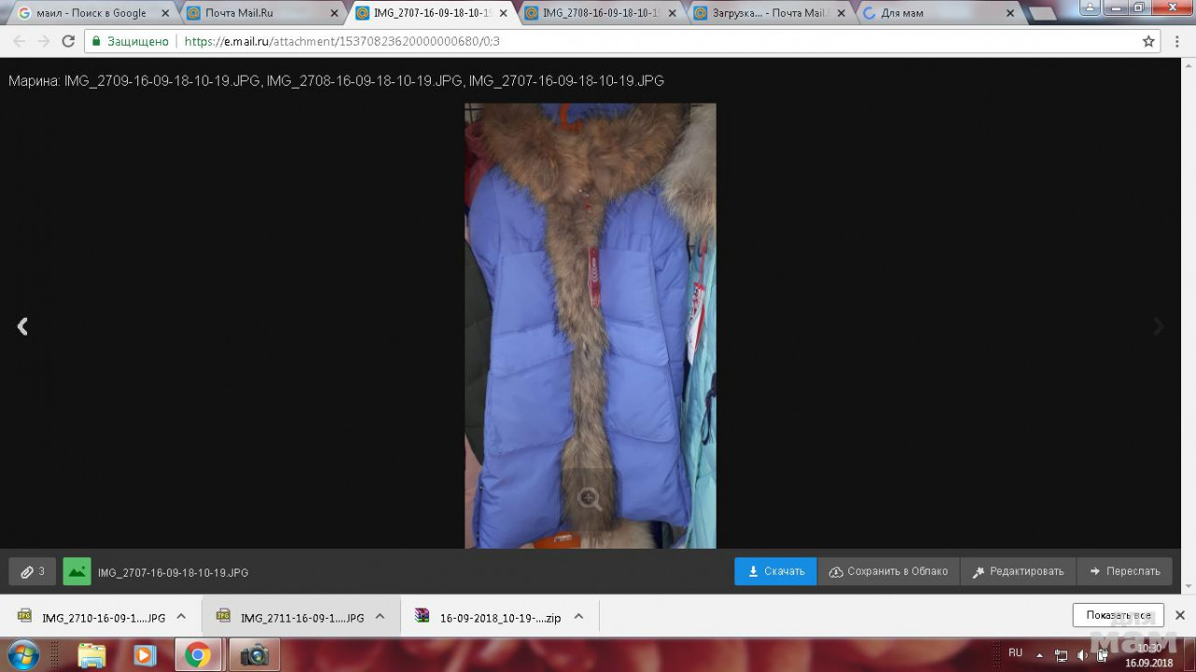Bookmark this page with star icon

point(1148,41)
